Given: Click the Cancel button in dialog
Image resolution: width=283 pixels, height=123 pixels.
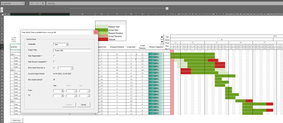Looking at the screenshot, I should click(83, 105).
